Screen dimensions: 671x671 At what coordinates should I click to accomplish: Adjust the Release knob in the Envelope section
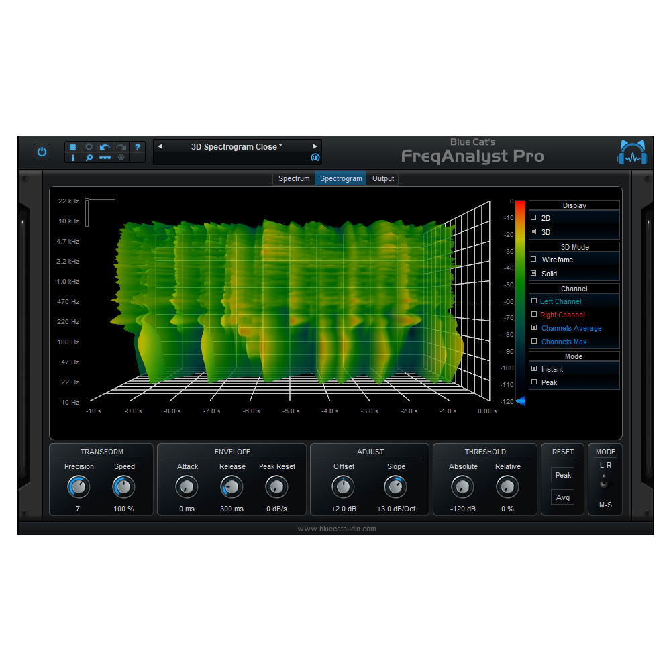click(231, 486)
